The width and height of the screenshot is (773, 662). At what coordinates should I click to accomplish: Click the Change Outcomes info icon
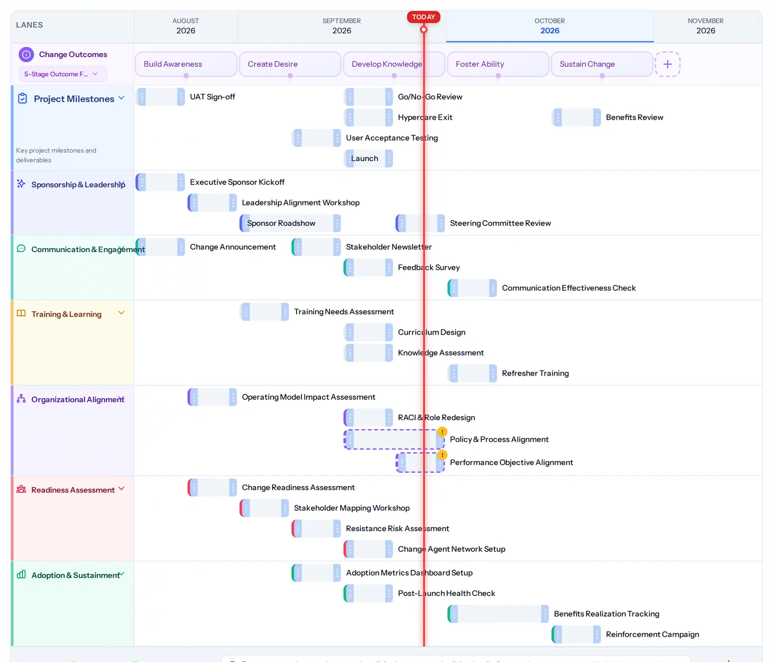tap(26, 55)
